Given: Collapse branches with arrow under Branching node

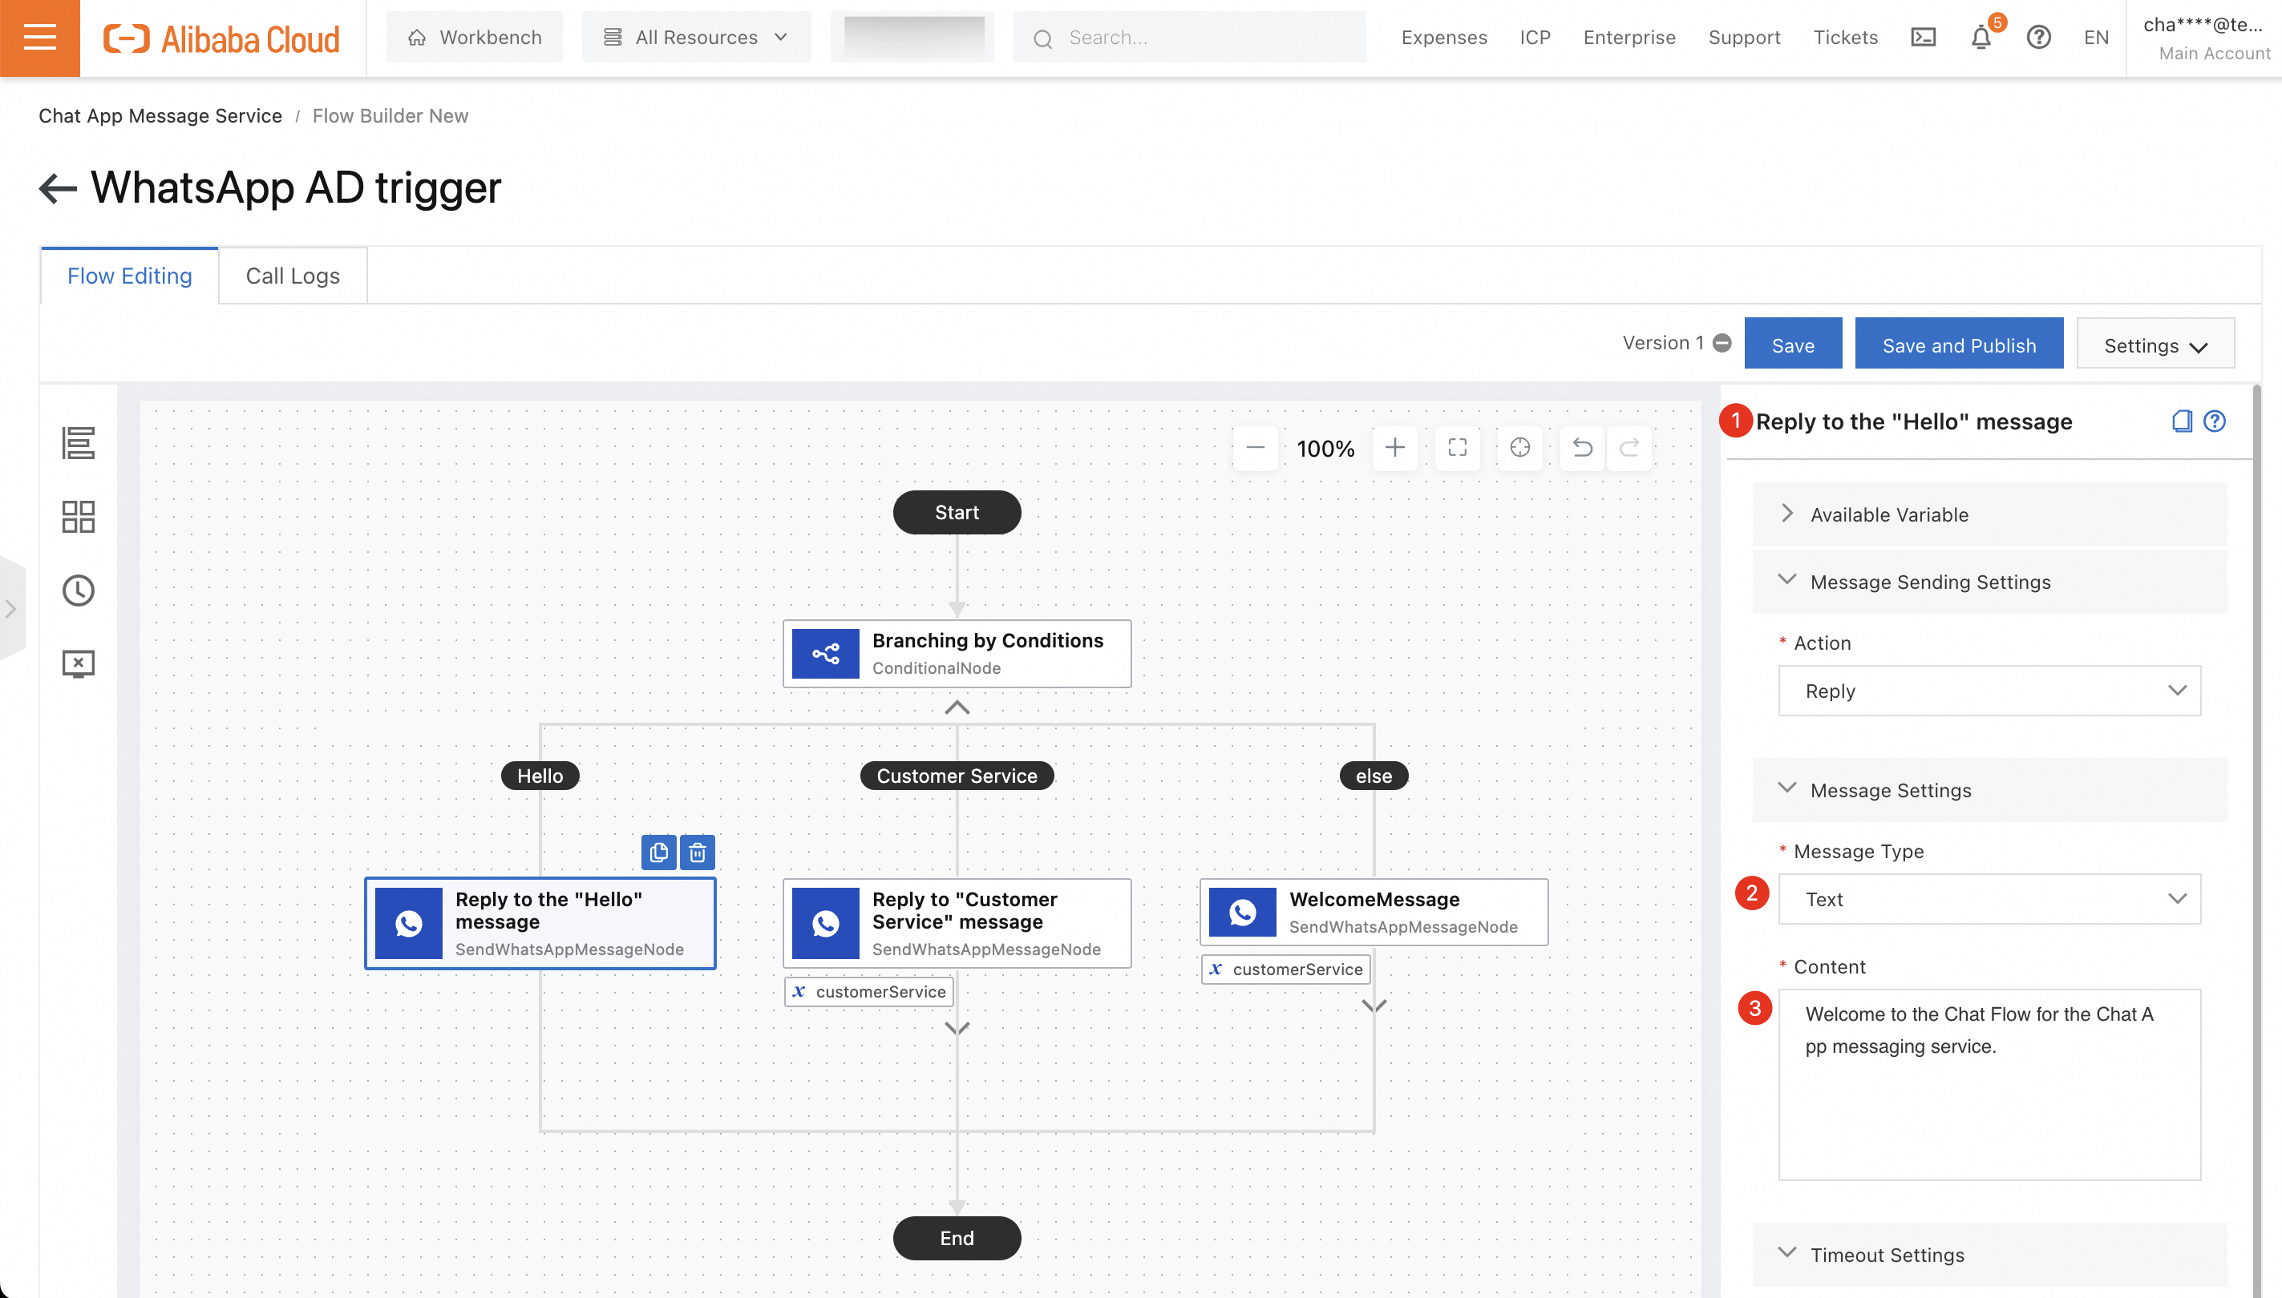Looking at the screenshot, I should [x=957, y=707].
